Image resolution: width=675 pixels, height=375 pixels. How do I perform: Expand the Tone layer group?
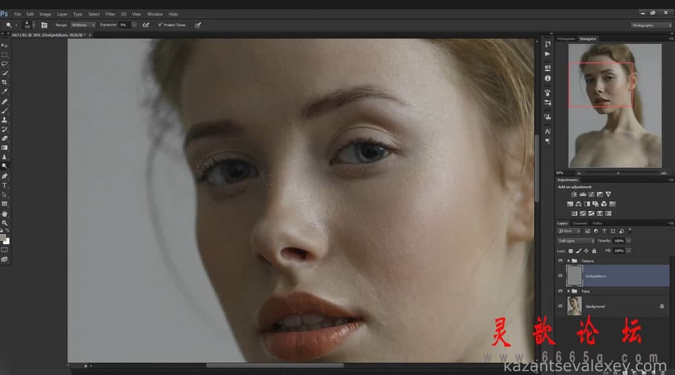pyautogui.click(x=568, y=291)
